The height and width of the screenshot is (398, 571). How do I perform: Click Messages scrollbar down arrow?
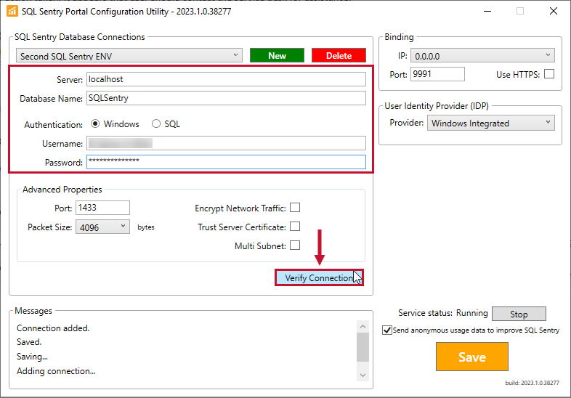pos(363,375)
